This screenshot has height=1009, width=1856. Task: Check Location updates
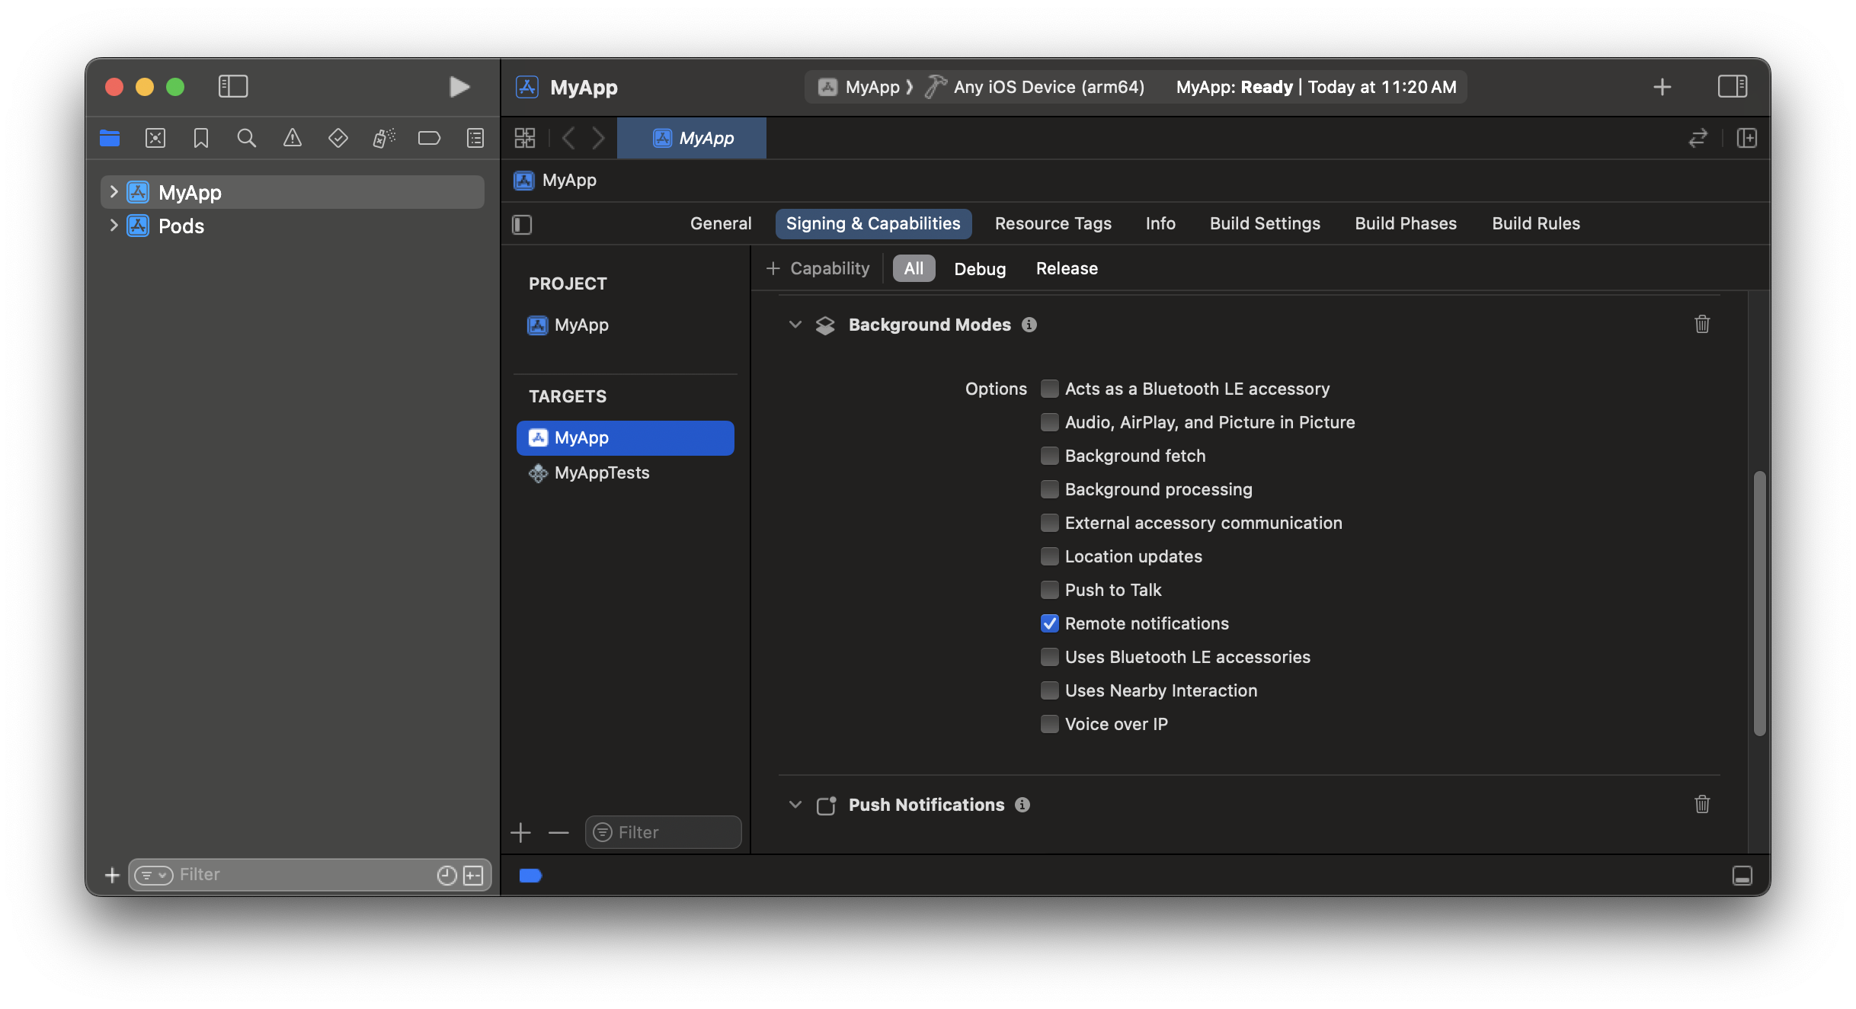pos(1050,556)
